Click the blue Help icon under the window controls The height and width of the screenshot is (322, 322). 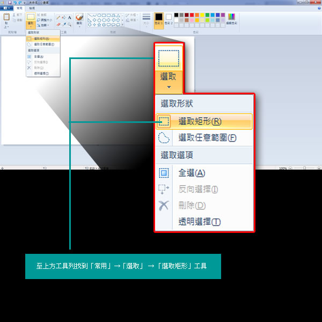tap(319, 8)
